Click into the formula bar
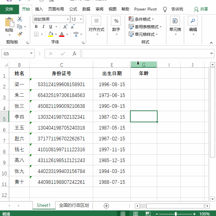This screenshot has width=216, height=216. 145,54
